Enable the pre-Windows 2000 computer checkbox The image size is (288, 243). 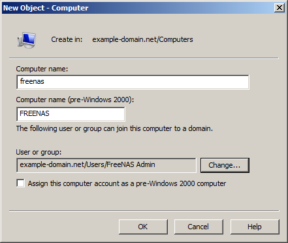coord(20,183)
